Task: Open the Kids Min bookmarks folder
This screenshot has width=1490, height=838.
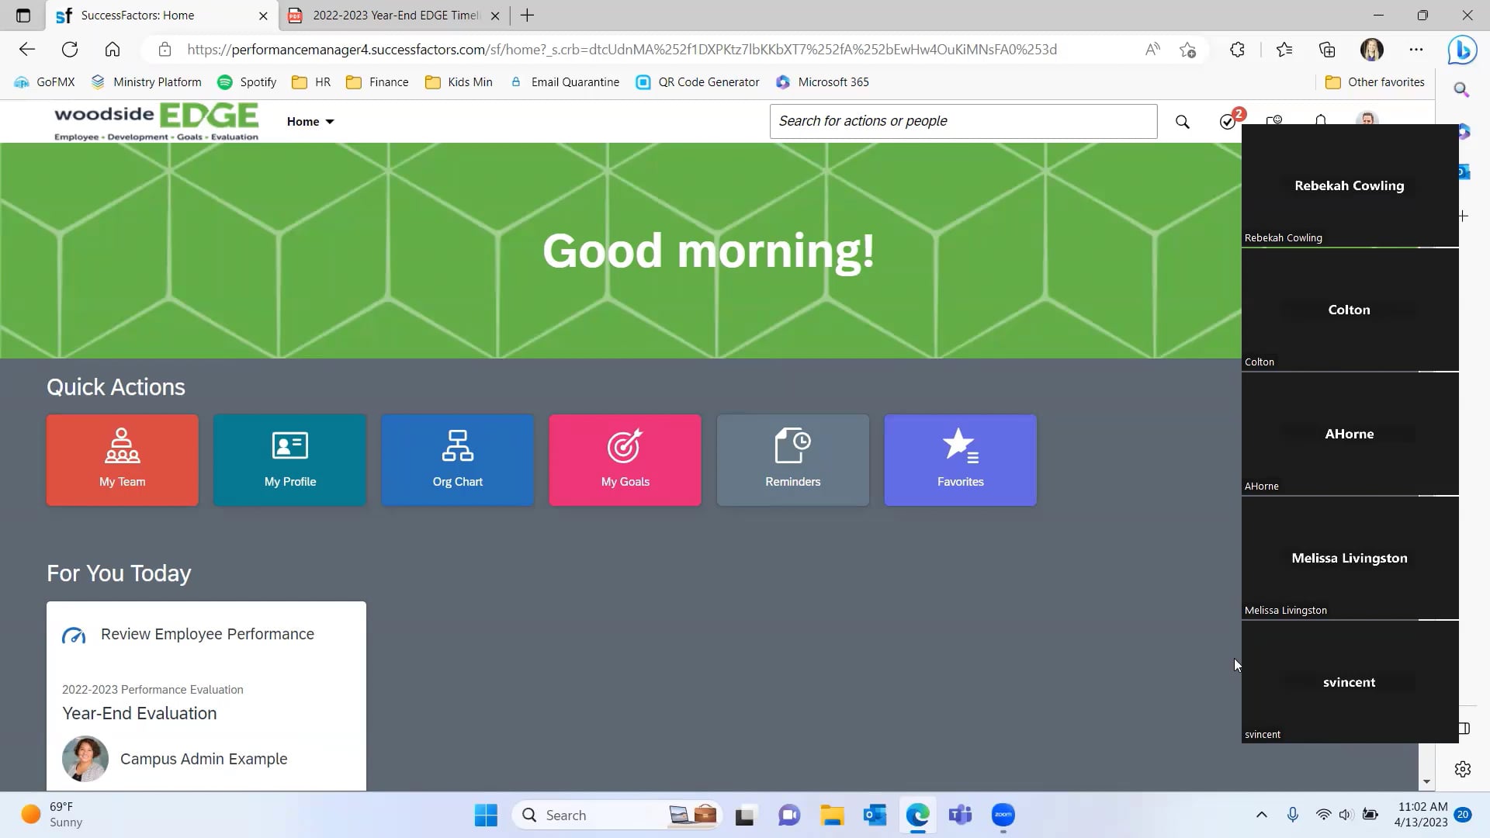Action: (x=459, y=82)
